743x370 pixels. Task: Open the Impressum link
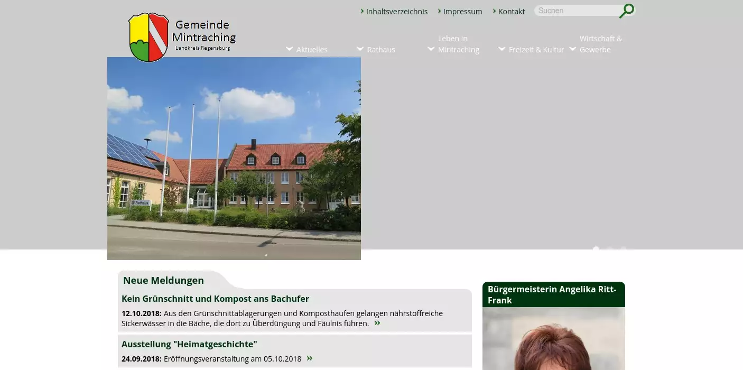[462, 11]
